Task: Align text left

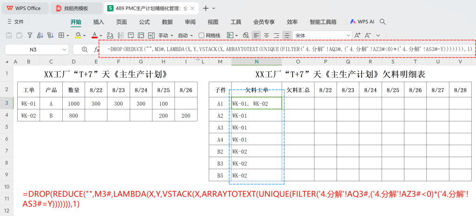Action: point(256,35)
